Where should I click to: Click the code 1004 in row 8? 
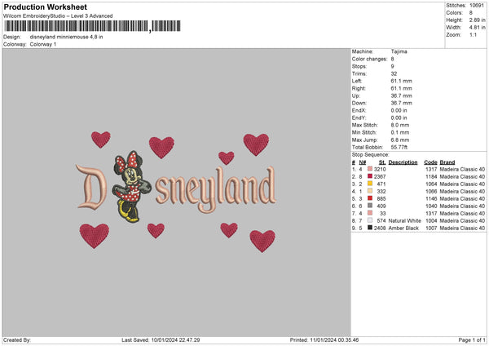tap(431, 221)
